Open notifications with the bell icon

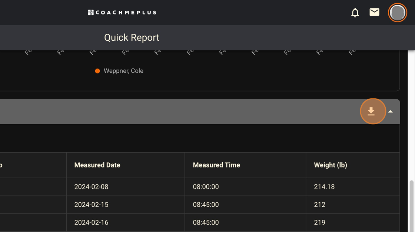(x=355, y=12)
